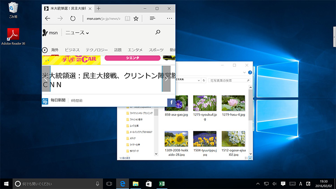Viewport: 336px width, 189px height.
Task: Show hidden system tray icons
Action: pos(258,184)
